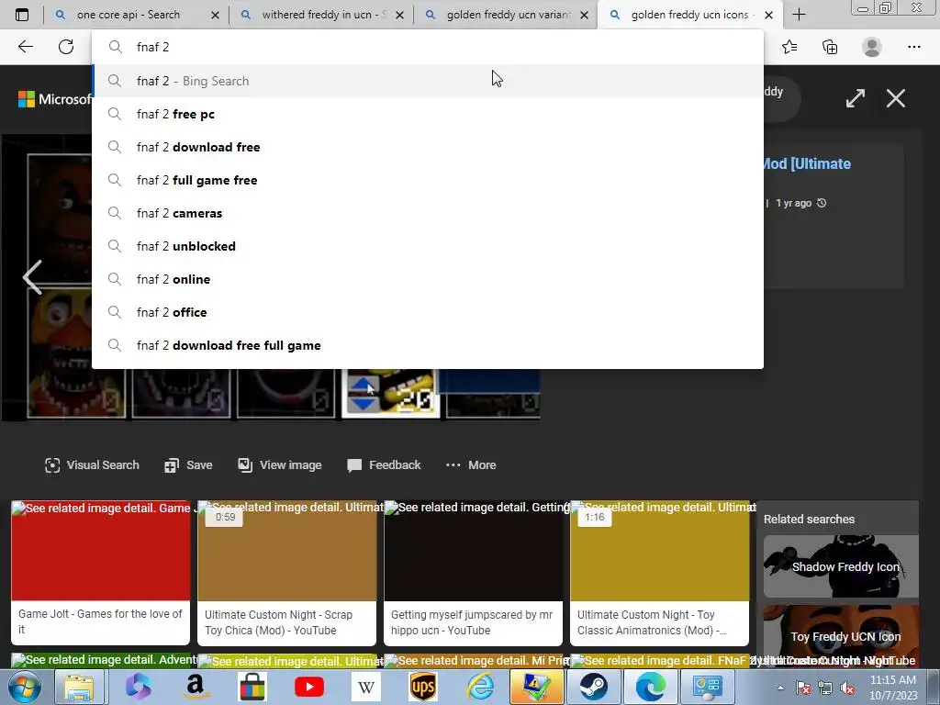
Task: Launch Internet Explorer from the taskbar
Action: pos(481,687)
